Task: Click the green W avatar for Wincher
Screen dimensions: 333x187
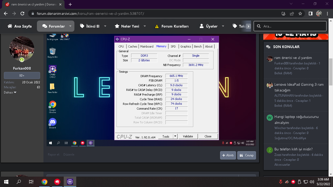Action: pyautogui.click(x=270, y=118)
